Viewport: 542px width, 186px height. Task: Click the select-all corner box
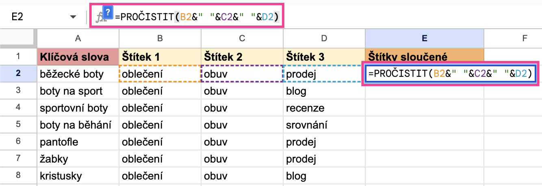[x=19, y=38]
